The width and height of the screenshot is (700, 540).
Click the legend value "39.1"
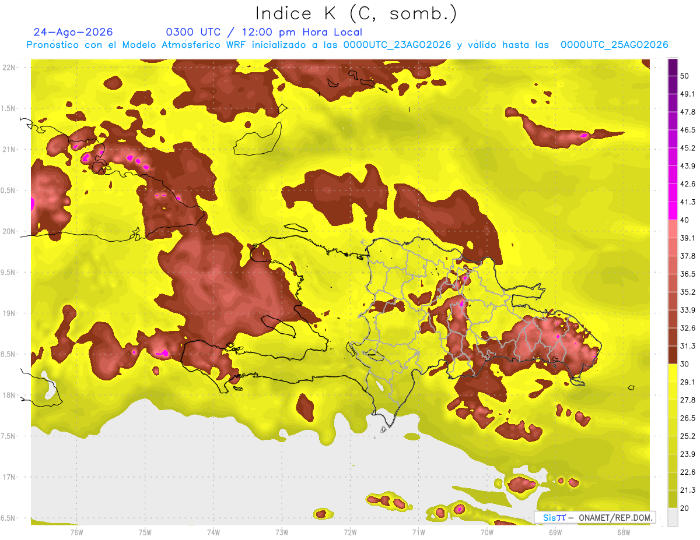point(688,238)
